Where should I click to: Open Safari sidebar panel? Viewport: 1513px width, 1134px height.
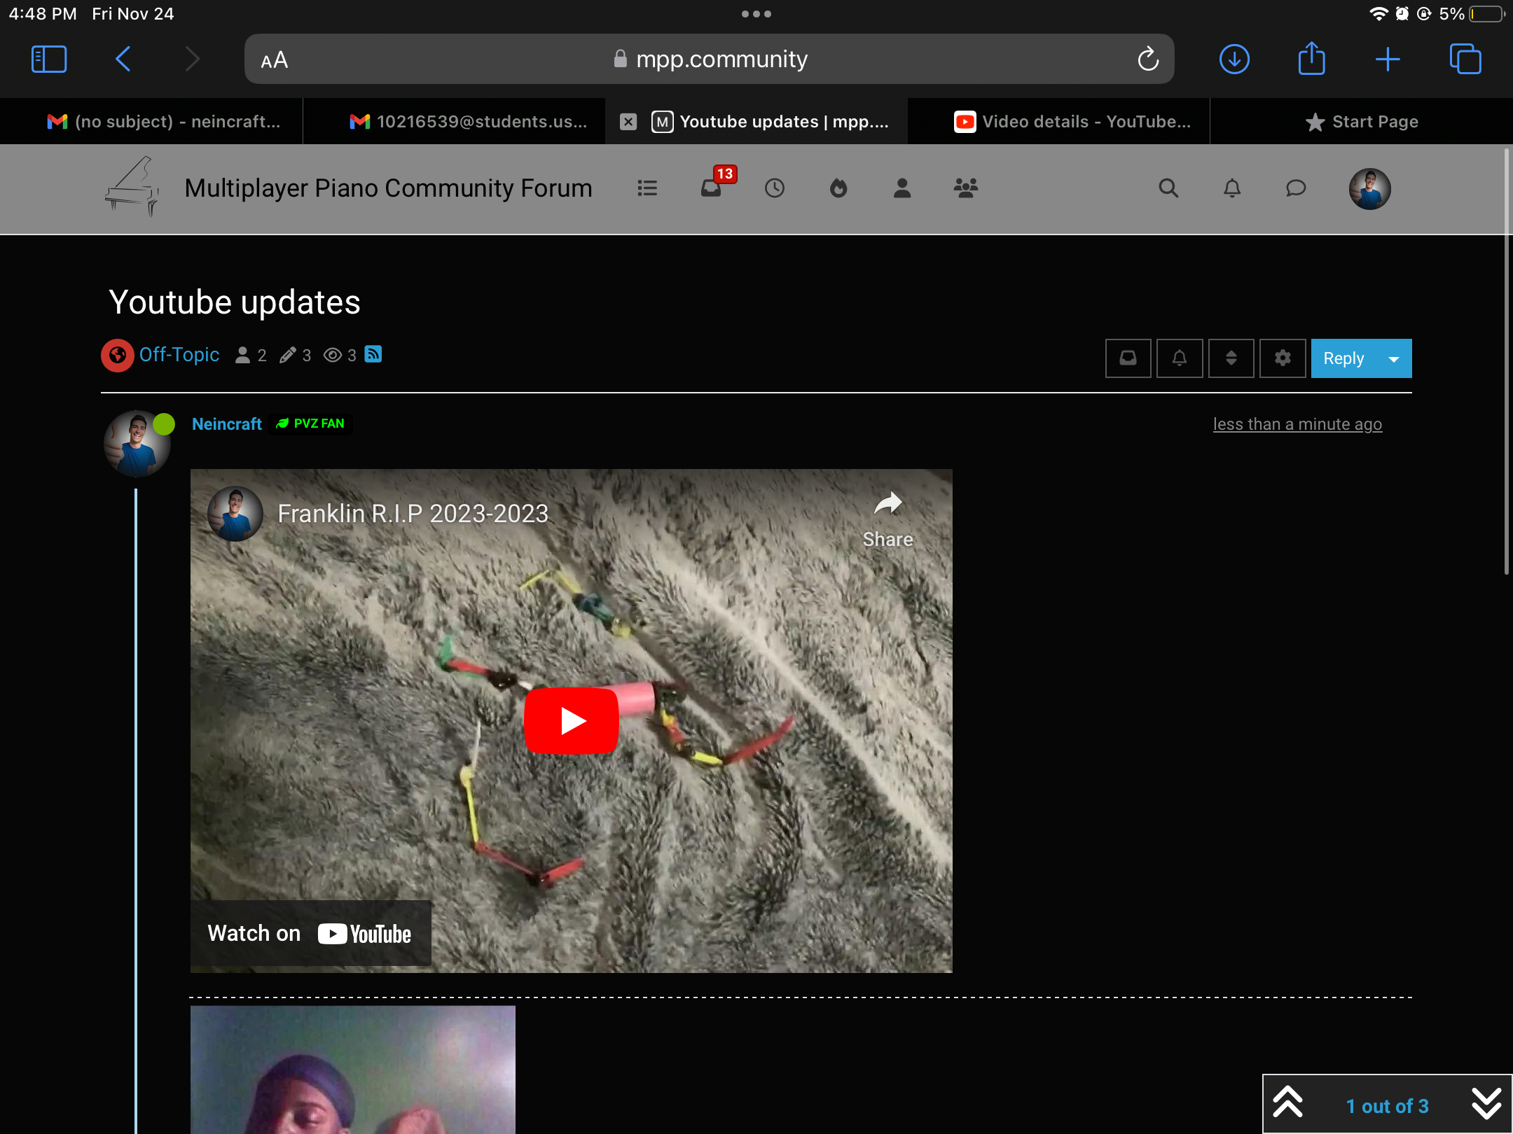tap(49, 59)
